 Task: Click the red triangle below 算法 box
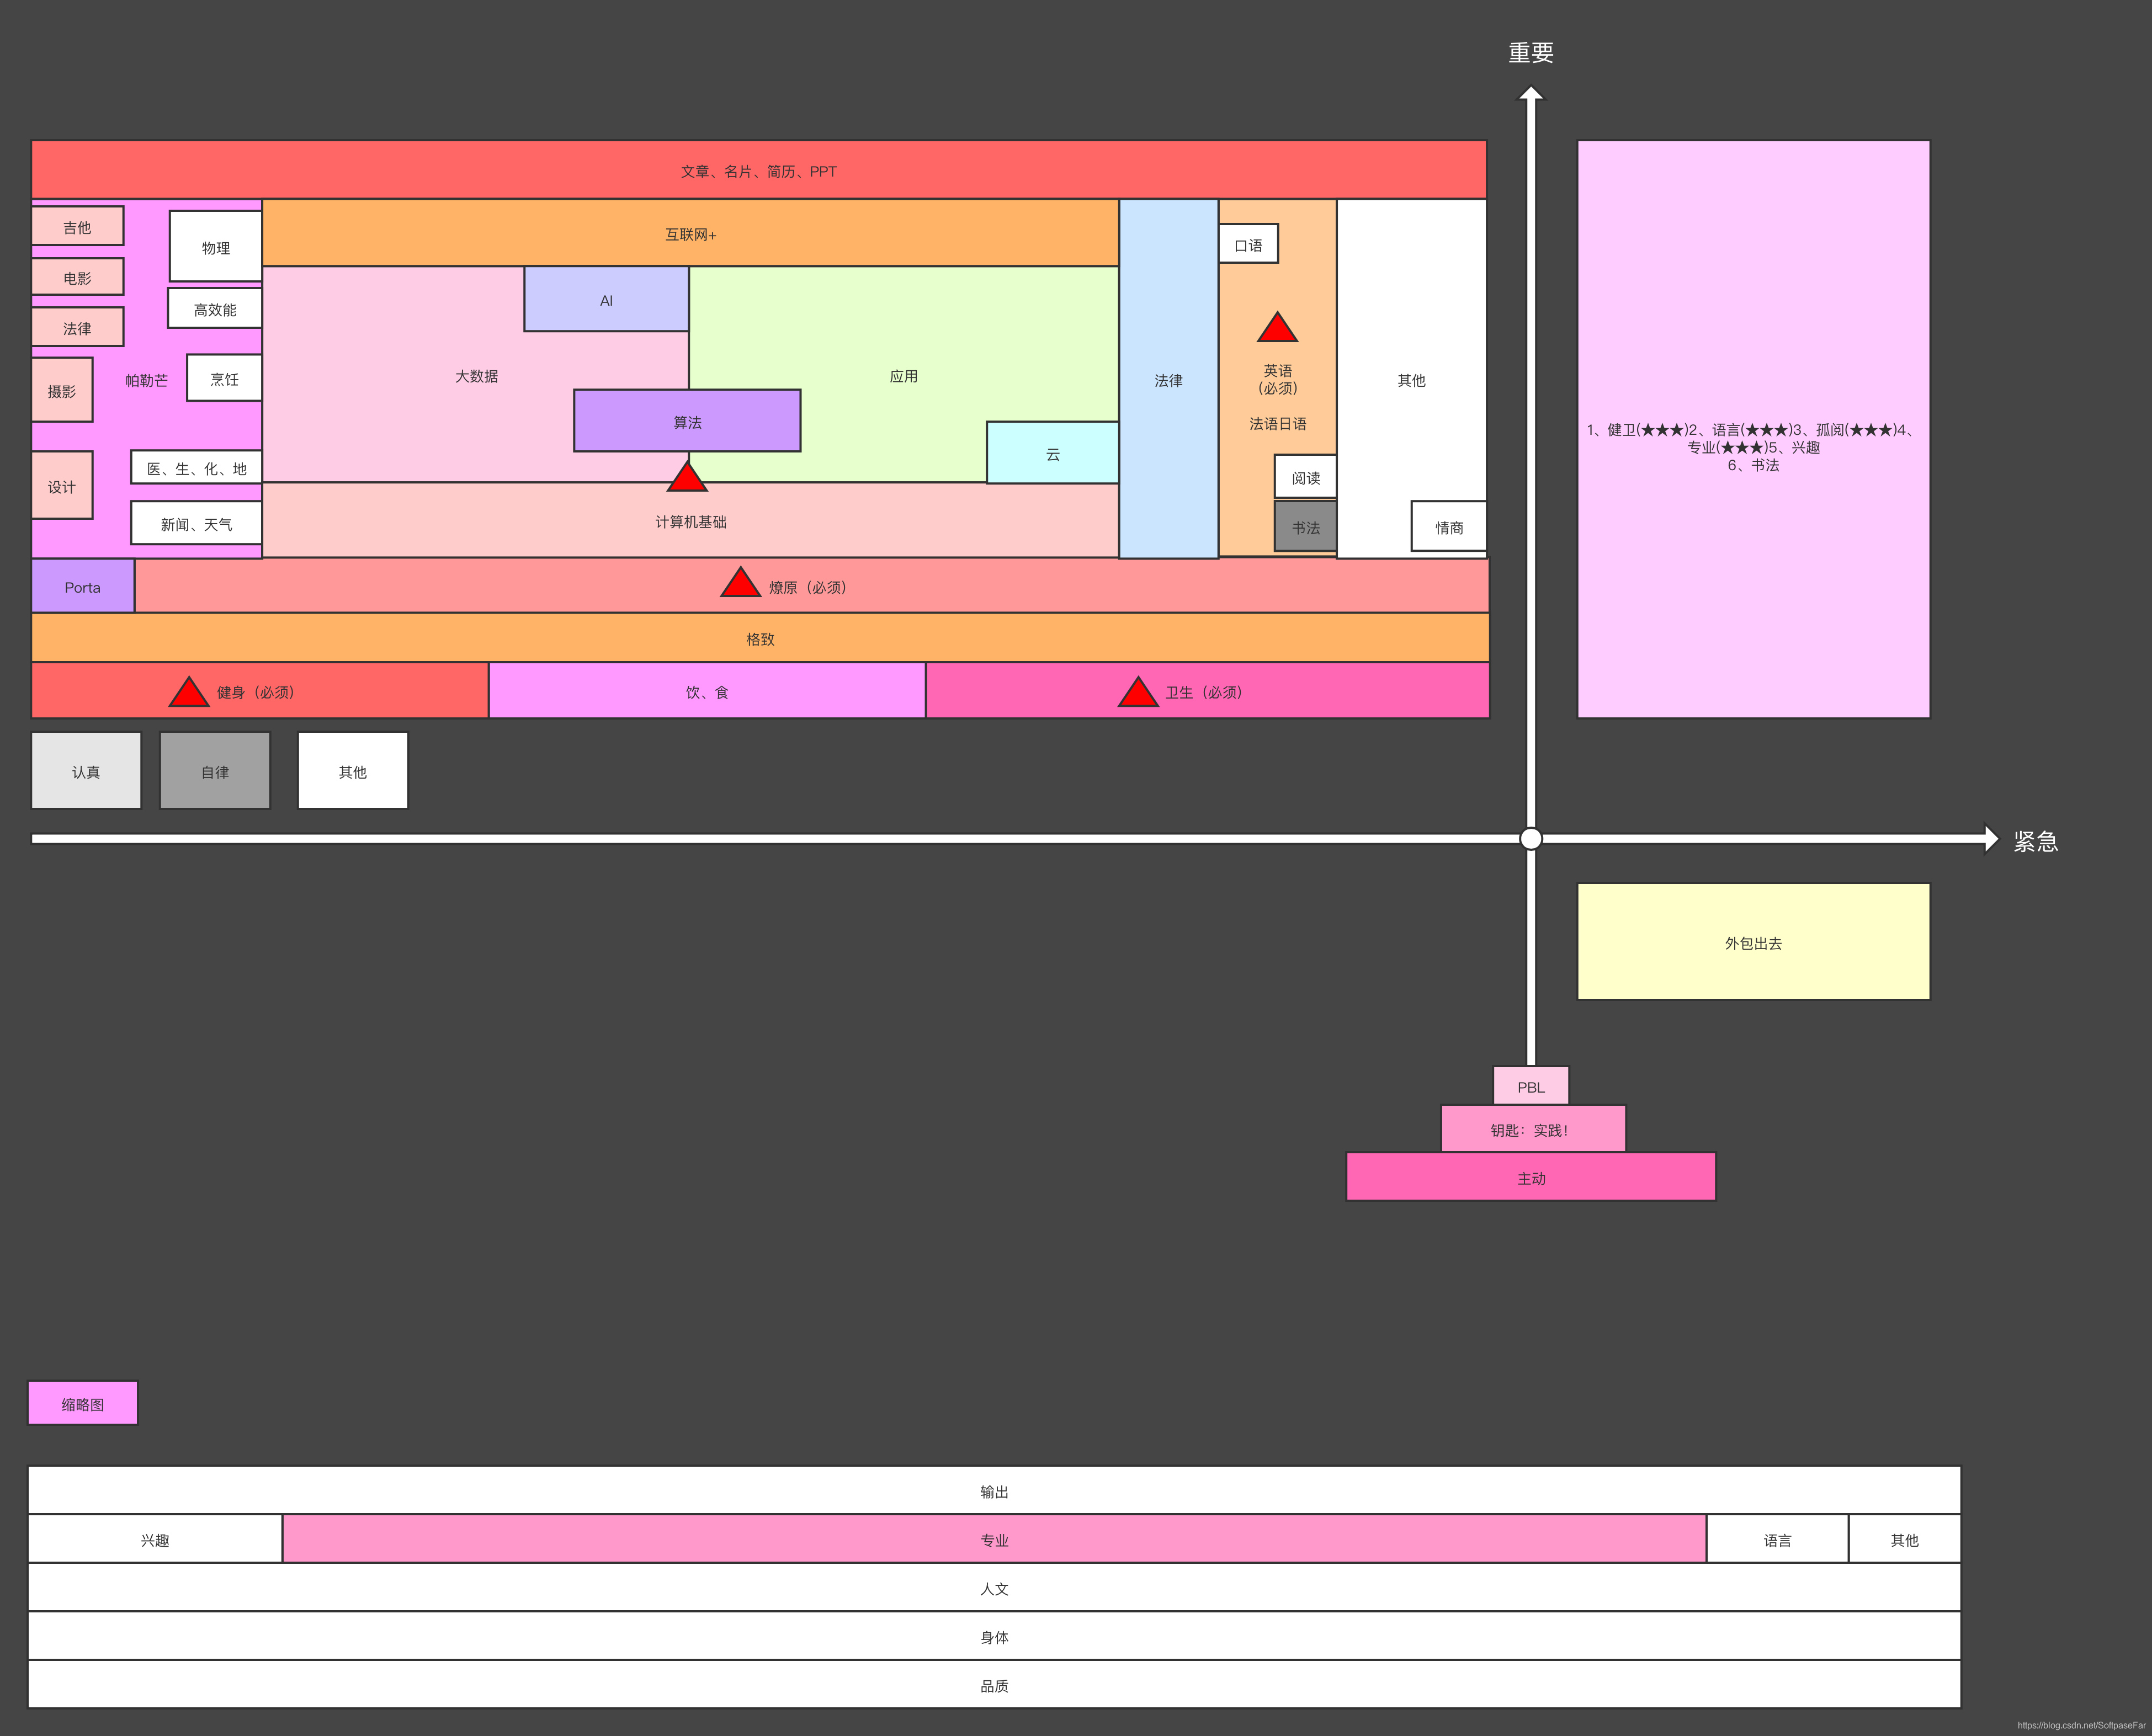coord(687,476)
